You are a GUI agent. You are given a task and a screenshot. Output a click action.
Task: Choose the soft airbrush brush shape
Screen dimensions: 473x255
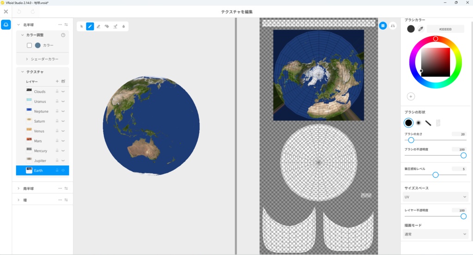(418, 123)
